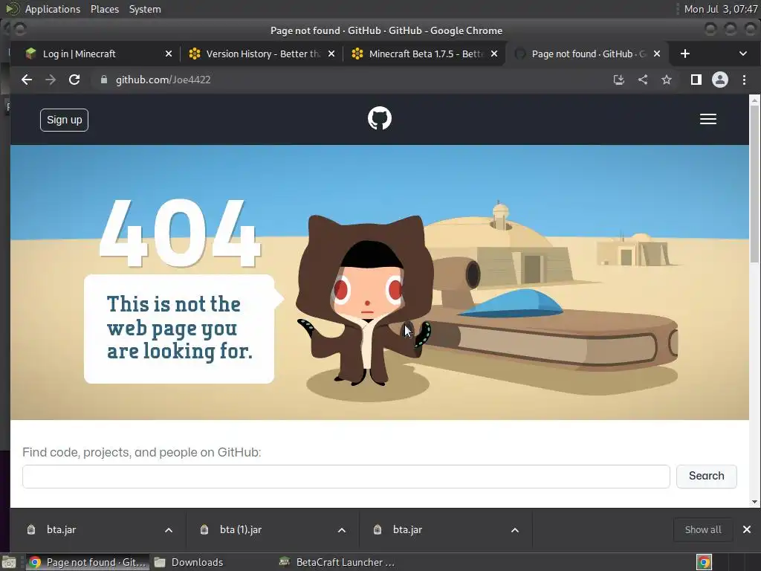761x571 pixels.
Task: Open the GitHub hamburger menu
Action: (x=708, y=119)
